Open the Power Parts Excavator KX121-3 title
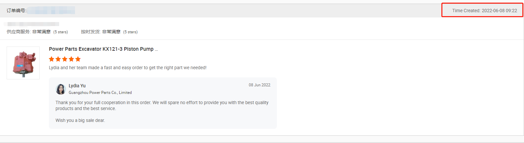 (101, 49)
